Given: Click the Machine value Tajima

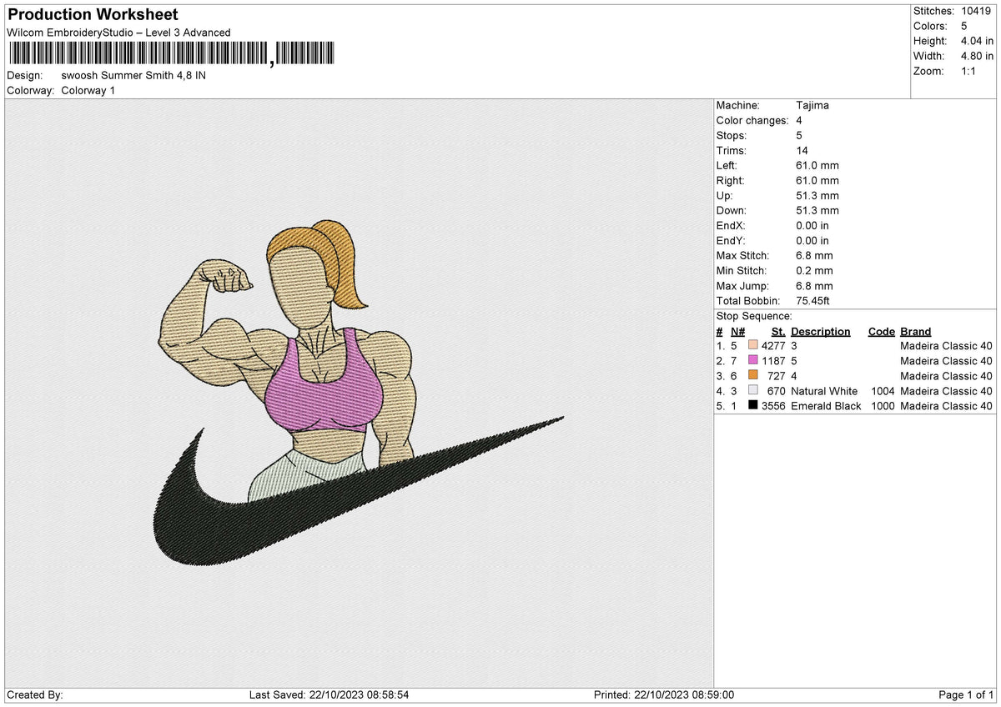Looking at the screenshot, I should (812, 106).
